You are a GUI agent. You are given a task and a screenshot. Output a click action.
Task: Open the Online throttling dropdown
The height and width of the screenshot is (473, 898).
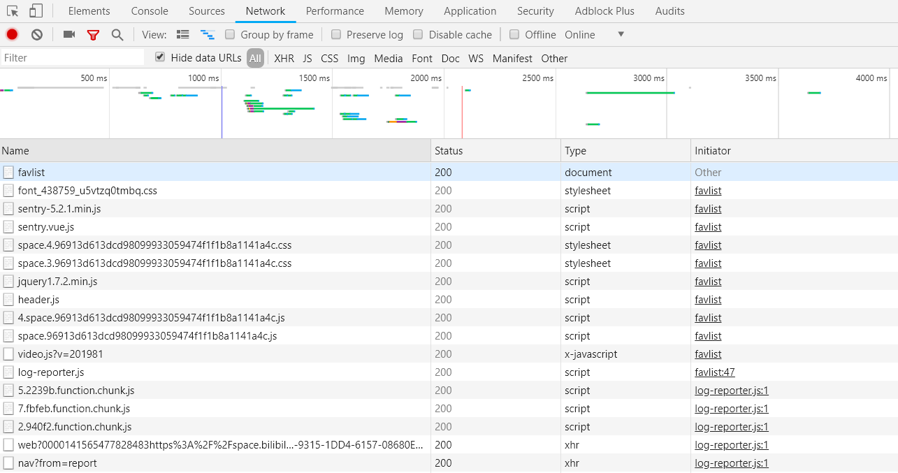click(x=594, y=34)
